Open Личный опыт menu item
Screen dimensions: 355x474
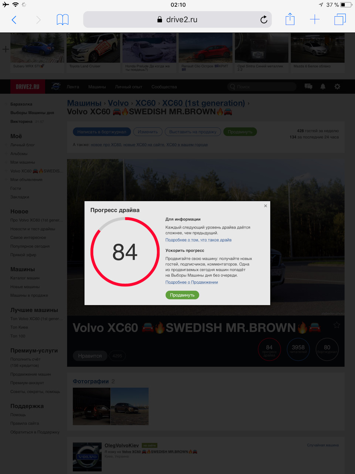(x=129, y=87)
